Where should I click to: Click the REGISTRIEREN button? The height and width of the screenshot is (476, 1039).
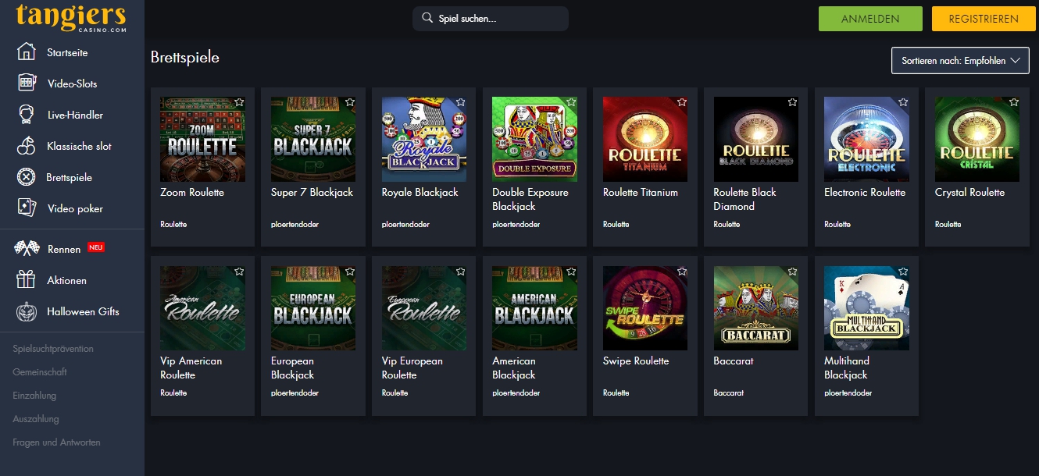coord(984,19)
